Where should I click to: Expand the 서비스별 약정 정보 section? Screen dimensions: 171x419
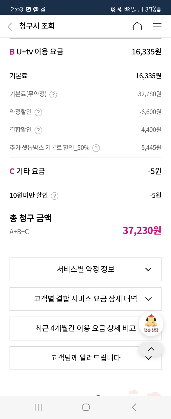coord(85,269)
